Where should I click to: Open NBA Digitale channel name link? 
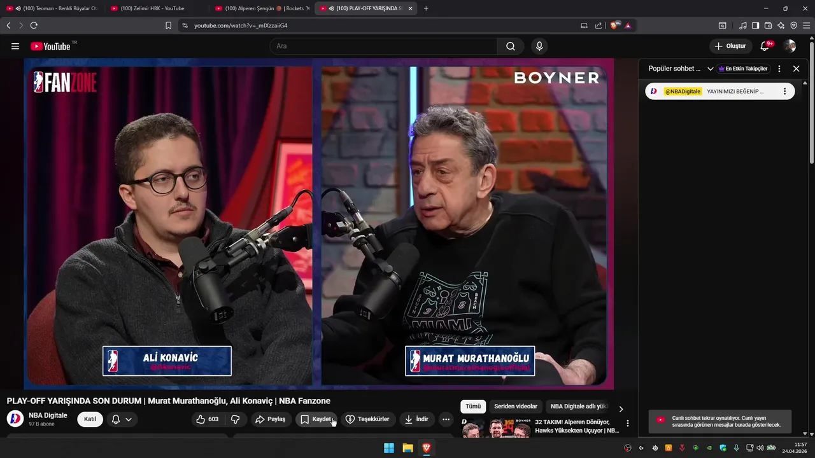tap(48, 415)
